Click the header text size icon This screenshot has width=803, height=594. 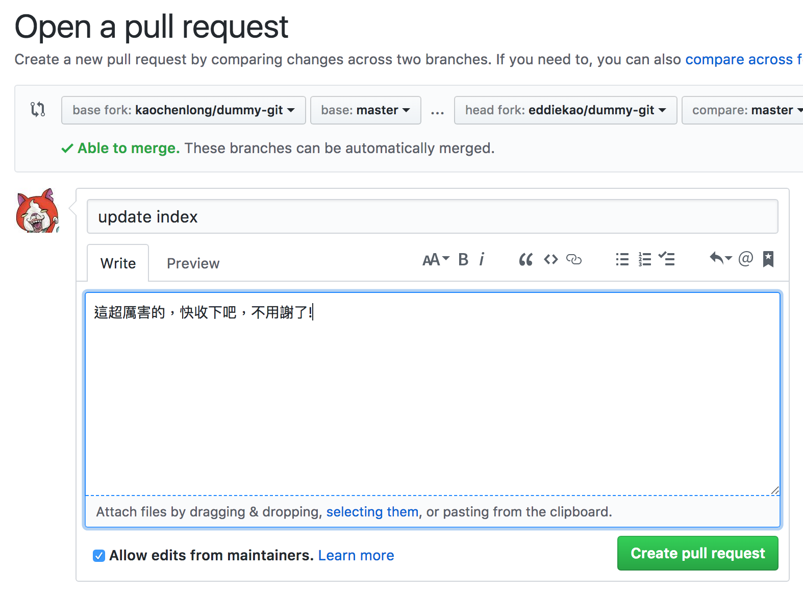435,260
